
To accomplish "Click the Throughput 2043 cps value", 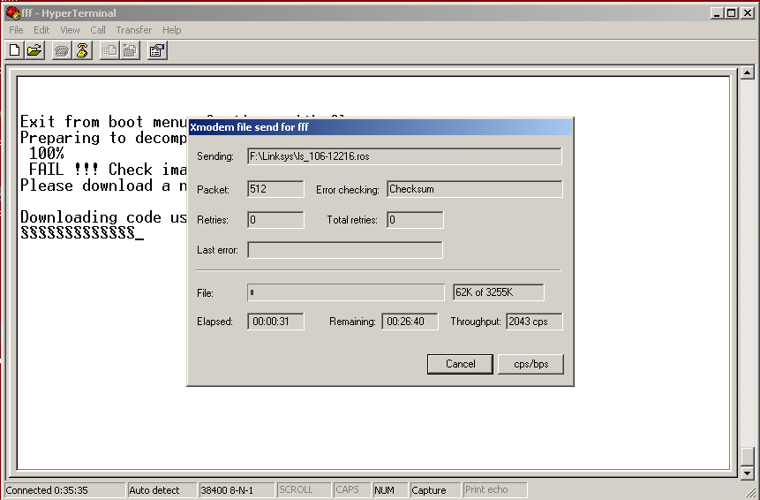I will point(534,322).
